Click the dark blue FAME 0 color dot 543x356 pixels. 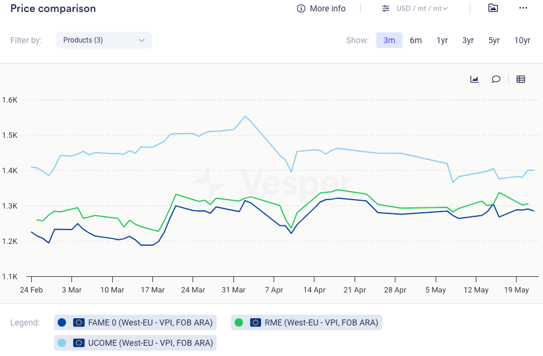pos(62,322)
